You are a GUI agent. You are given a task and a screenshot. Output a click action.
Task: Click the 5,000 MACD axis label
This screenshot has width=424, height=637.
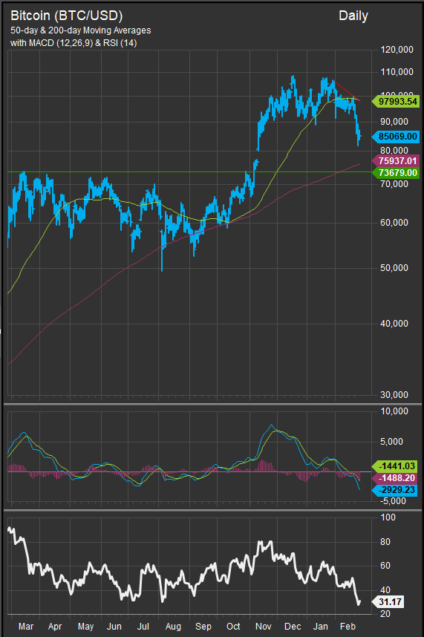[x=391, y=442]
